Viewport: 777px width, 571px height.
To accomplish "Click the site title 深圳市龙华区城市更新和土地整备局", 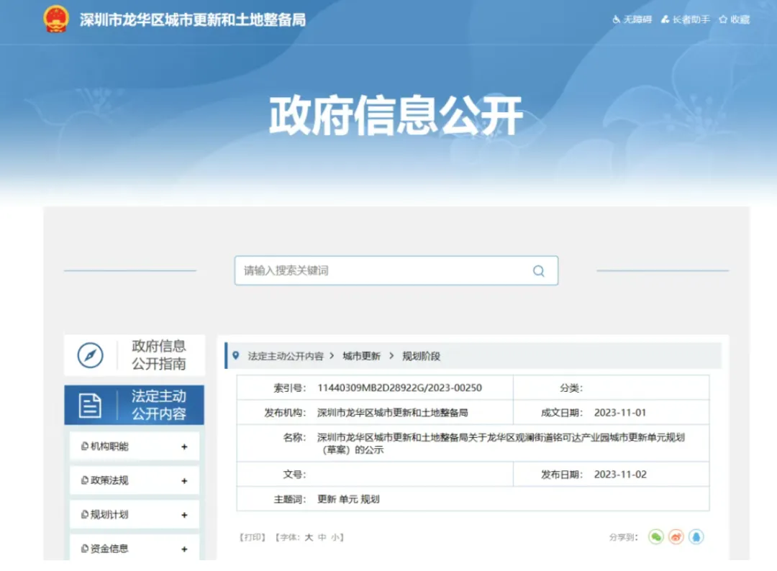I will (193, 20).
